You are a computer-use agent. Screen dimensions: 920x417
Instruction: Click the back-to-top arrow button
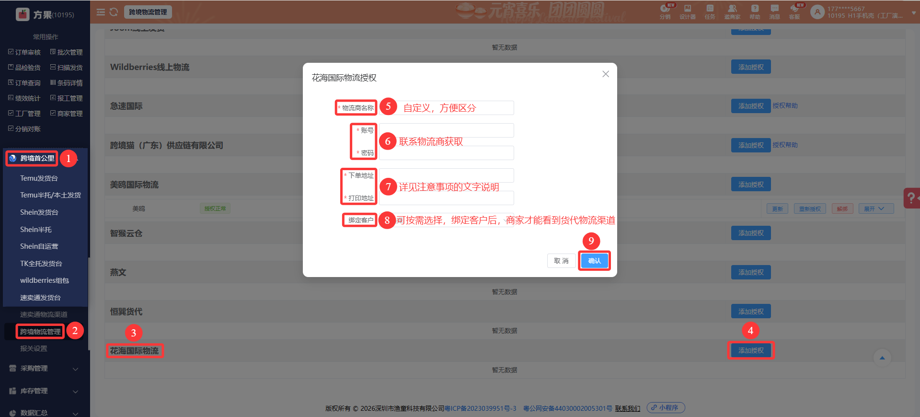pos(882,358)
